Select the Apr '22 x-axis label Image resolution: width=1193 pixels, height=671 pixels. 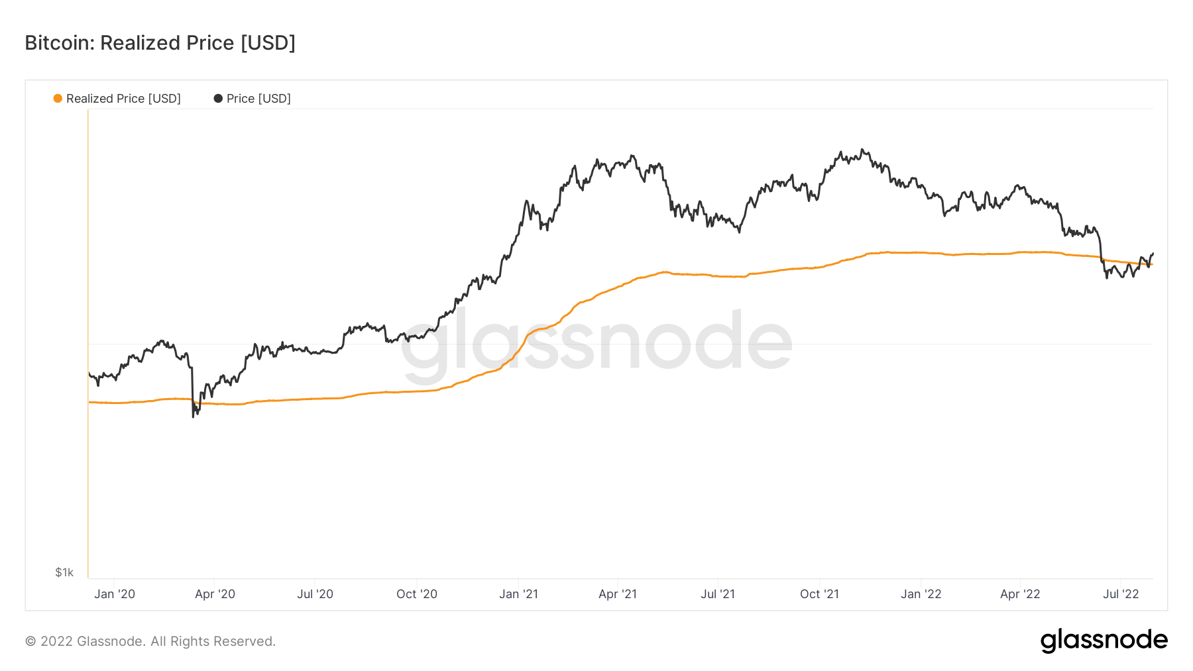click(x=1020, y=594)
